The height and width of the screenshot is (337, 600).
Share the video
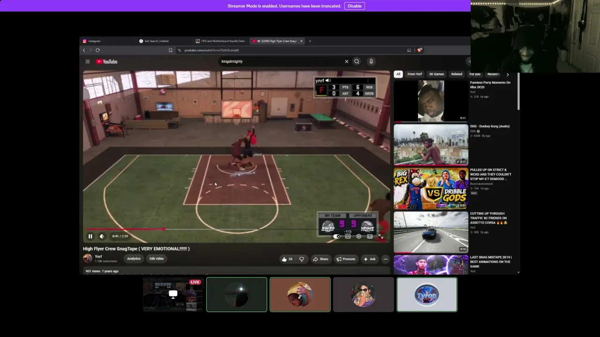click(x=321, y=259)
